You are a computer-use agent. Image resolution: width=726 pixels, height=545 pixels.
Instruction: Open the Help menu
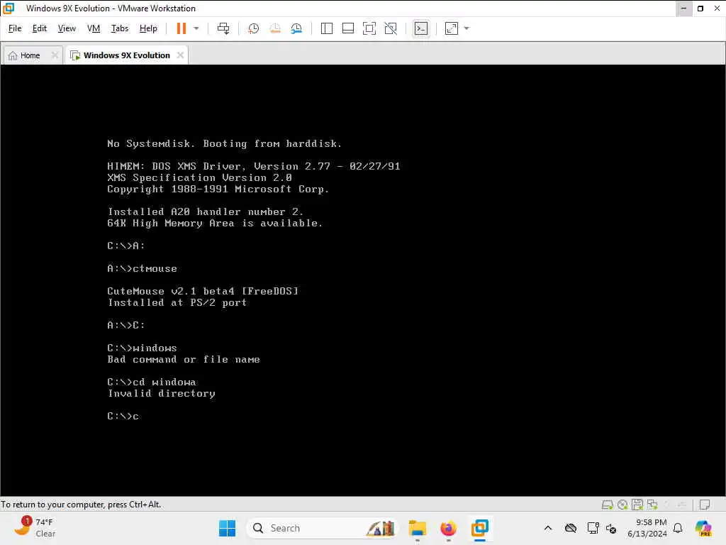148,28
